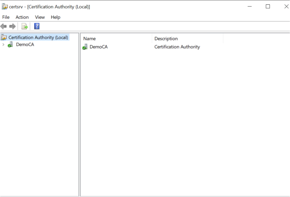The image size is (290, 197).
Task: Click the Forward arrow toolbar icon
Action: tap(13, 26)
